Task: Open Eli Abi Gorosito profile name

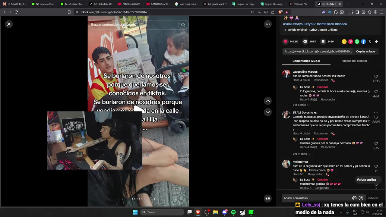Action: click(303, 113)
